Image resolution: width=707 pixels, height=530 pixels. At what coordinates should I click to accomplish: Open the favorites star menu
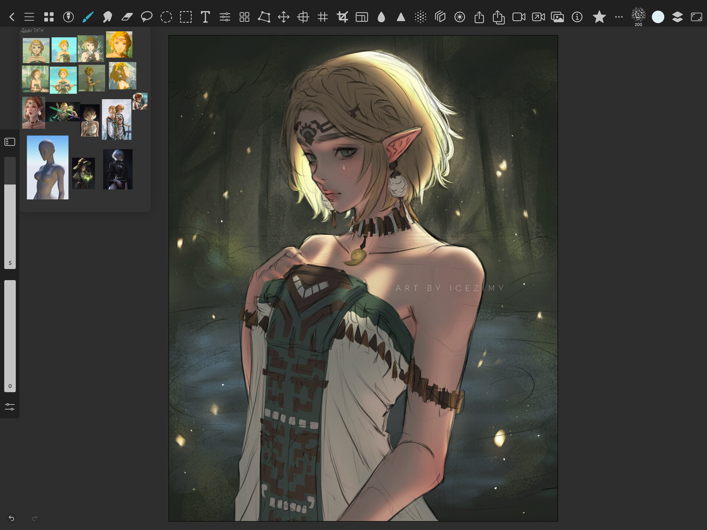click(x=599, y=17)
